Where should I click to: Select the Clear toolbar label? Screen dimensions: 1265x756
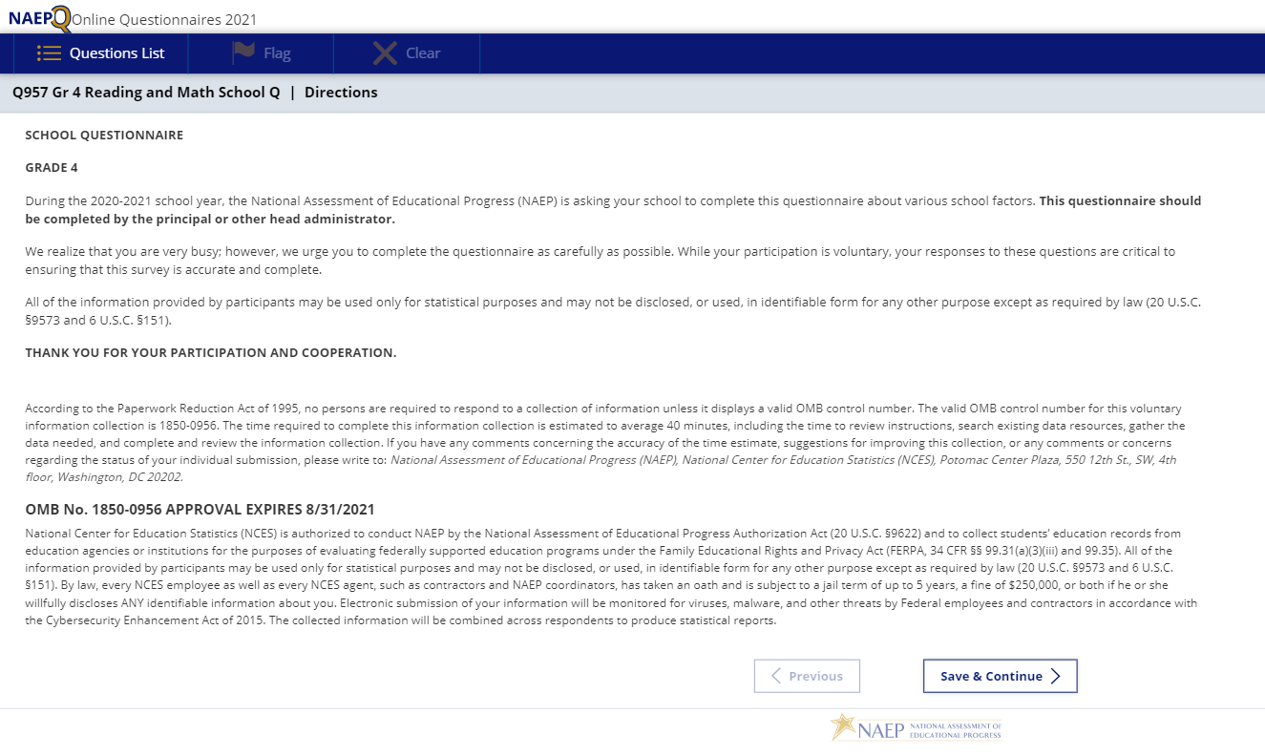[x=423, y=53]
